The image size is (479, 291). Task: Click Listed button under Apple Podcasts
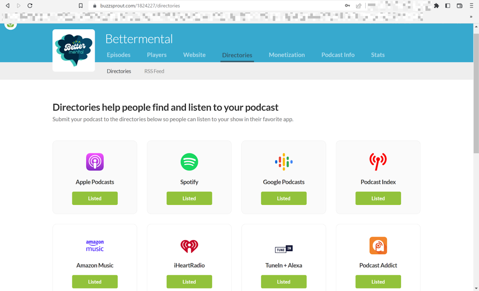pos(95,198)
